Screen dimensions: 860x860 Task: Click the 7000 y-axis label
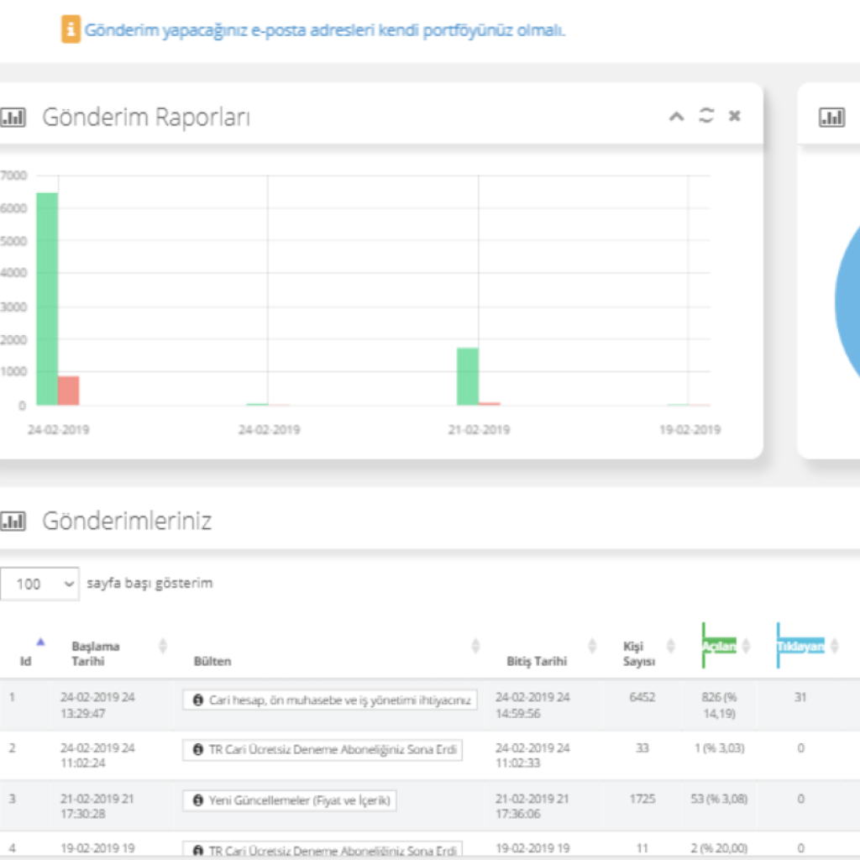[13, 176]
